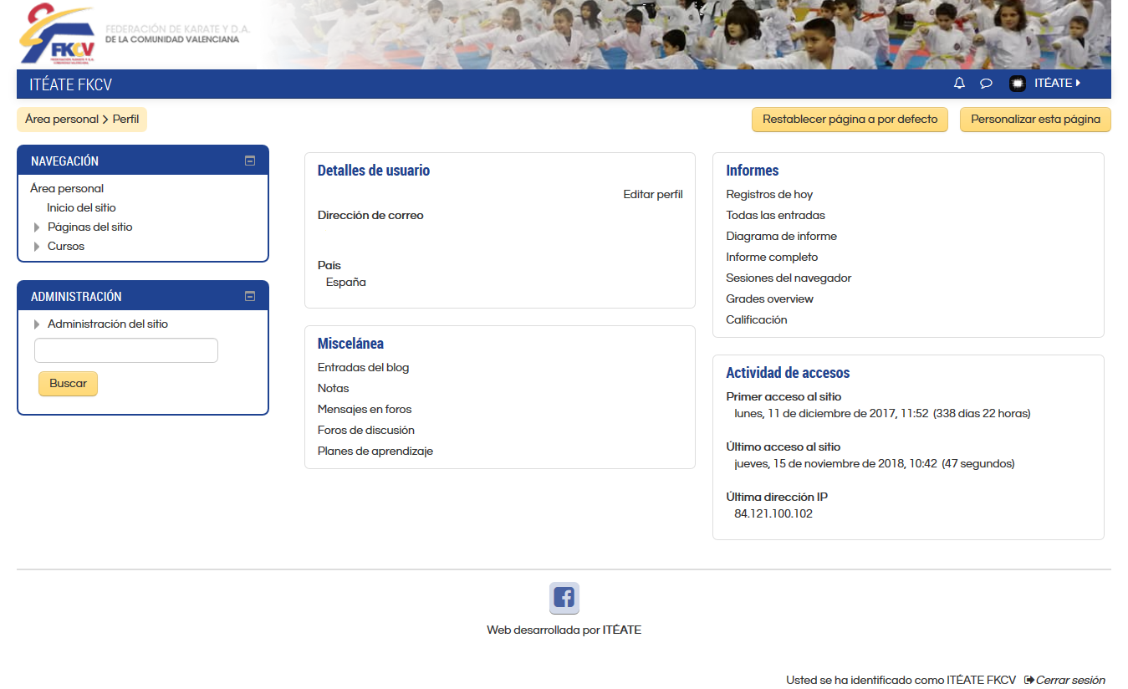The image size is (1128, 689).
Task: Collapse the Administración block using its icon
Action: (250, 296)
